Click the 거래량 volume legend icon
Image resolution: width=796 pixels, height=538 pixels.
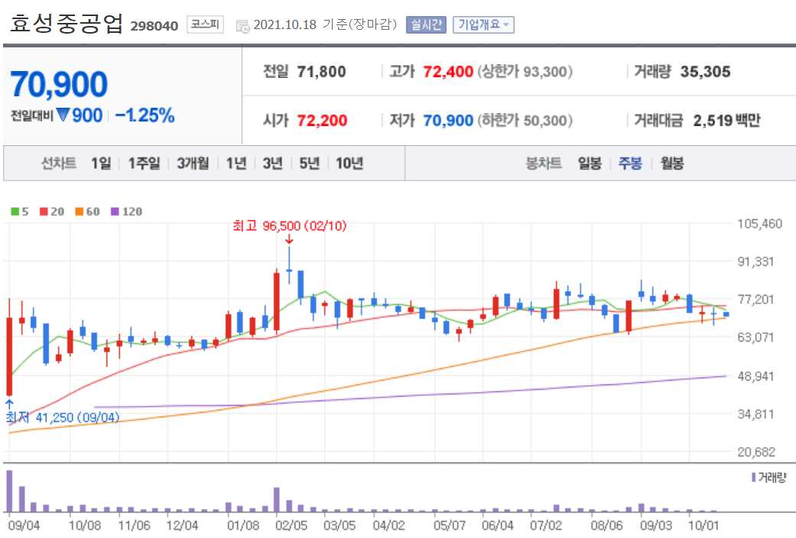click(x=752, y=475)
